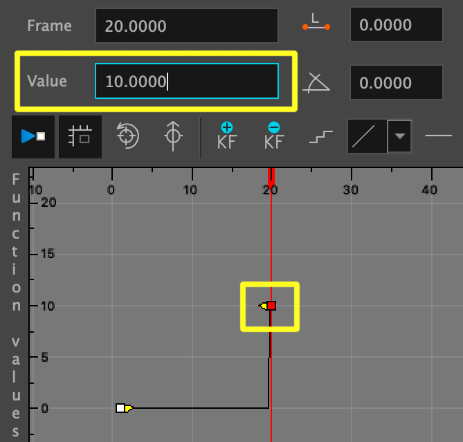Image resolution: width=463 pixels, height=442 pixels.
Task: Click the Reset View Vertically icon
Action: (173, 136)
